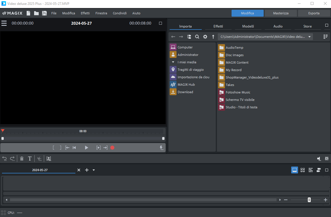
Task: Open the Masterizza workspace
Action: point(281,13)
